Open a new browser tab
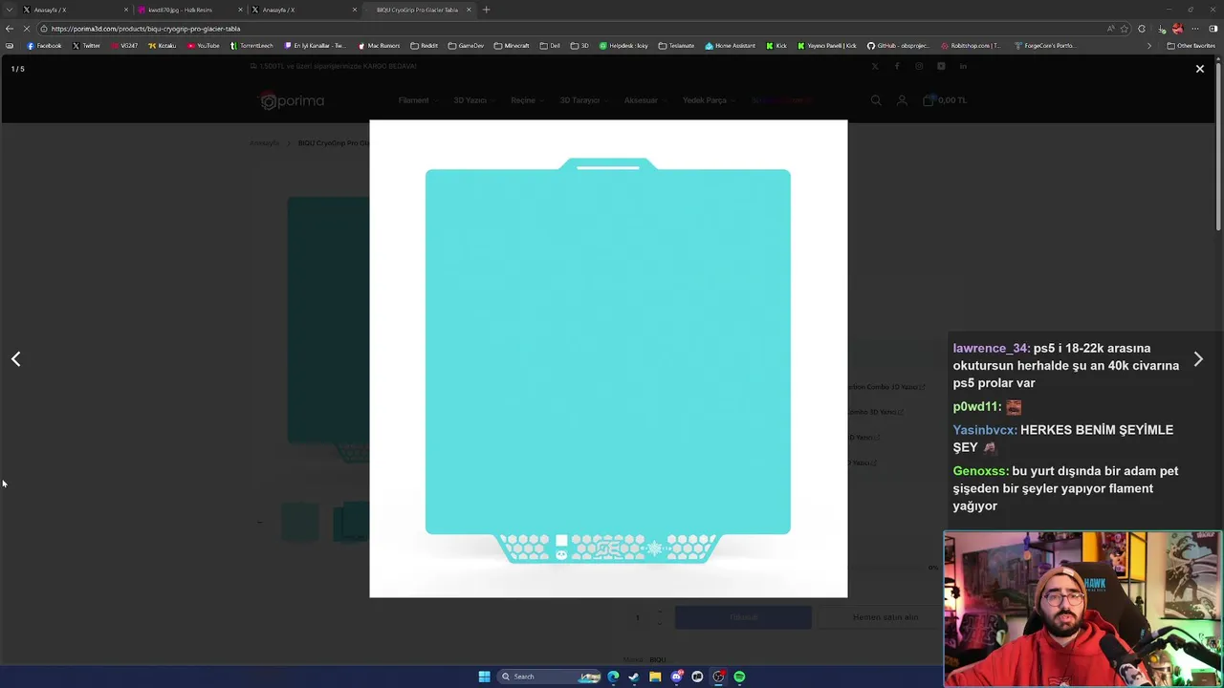This screenshot has width=1224, height=688. pyautogui.click(x=486, y=10)
